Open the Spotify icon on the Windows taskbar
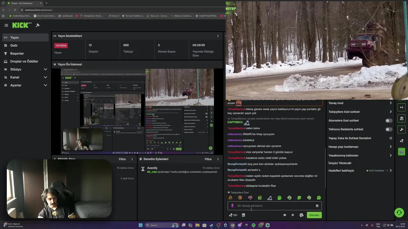The height and width of the screenshot is (229, 408). click(x=253, y=225)
